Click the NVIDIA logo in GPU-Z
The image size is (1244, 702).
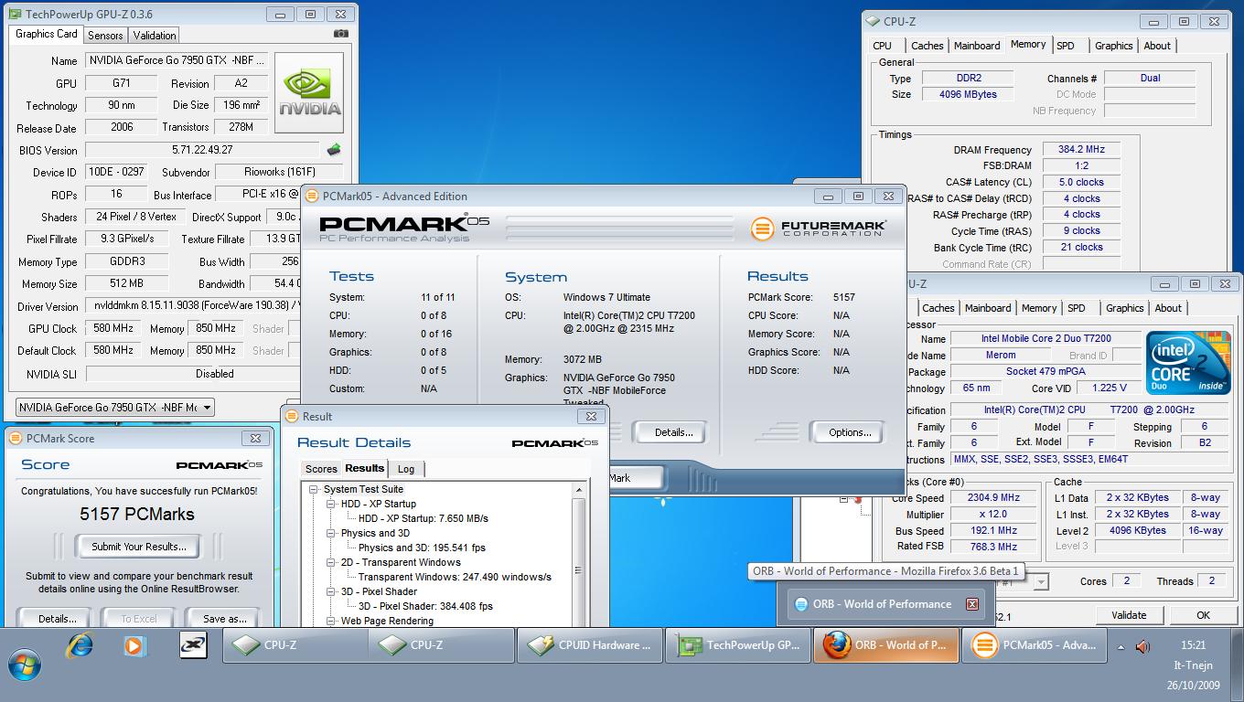(309, 92)
